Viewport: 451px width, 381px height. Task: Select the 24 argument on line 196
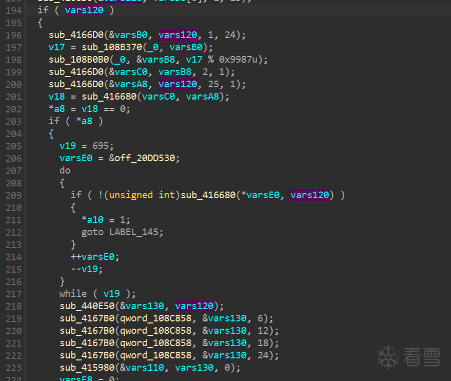(230, 35)
